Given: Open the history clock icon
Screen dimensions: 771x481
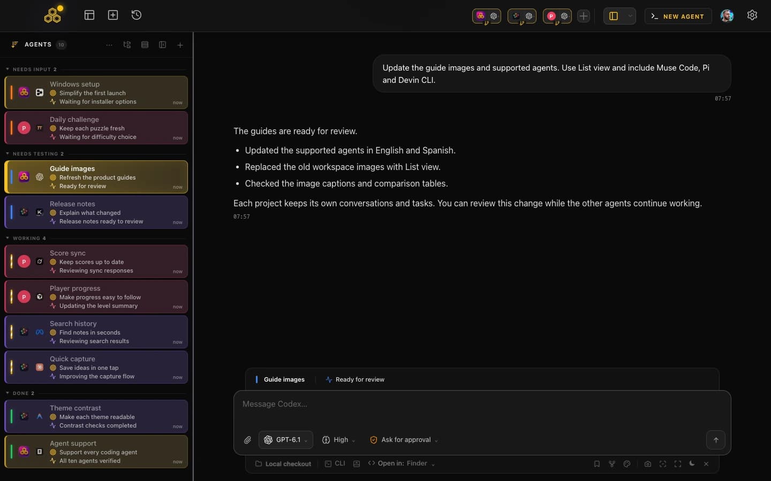Looking at the screenshot, I should tap(137, 15).
